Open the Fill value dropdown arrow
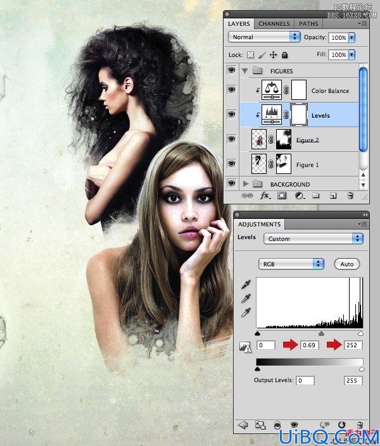The height and width of the screenshot is (446, 380). pyautogui.click(x=351, y=54)
